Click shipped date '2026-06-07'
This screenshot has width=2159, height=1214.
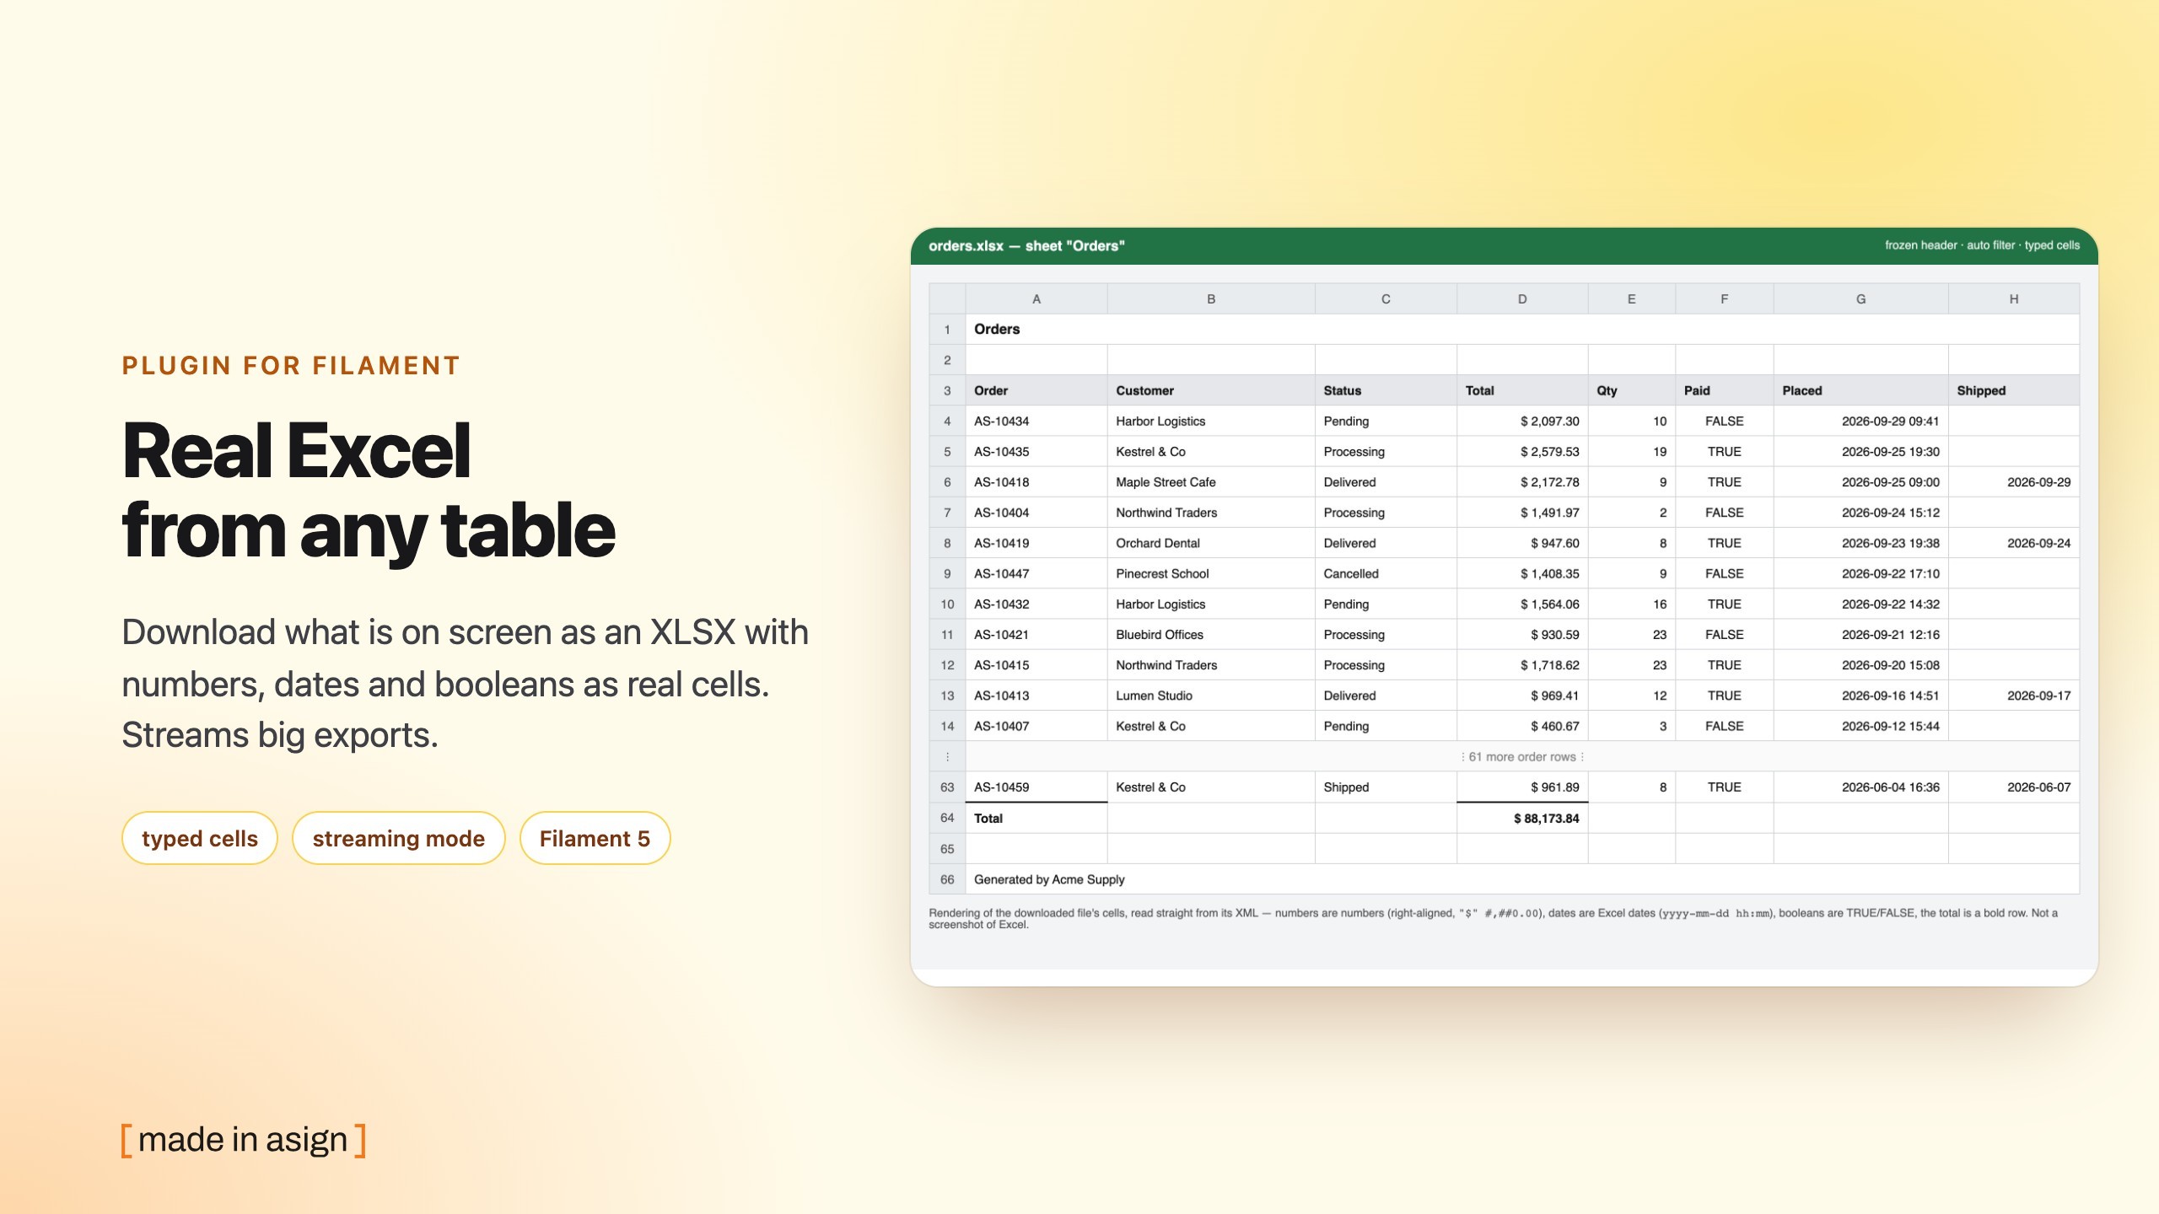coord(2013,787)
